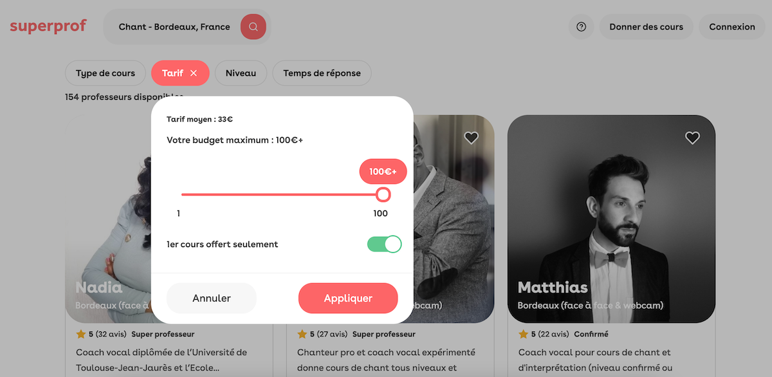Click the red search magnifier icon
This screenshot has width=772, height=377.
pyautogui.click(x=253, y=27)
